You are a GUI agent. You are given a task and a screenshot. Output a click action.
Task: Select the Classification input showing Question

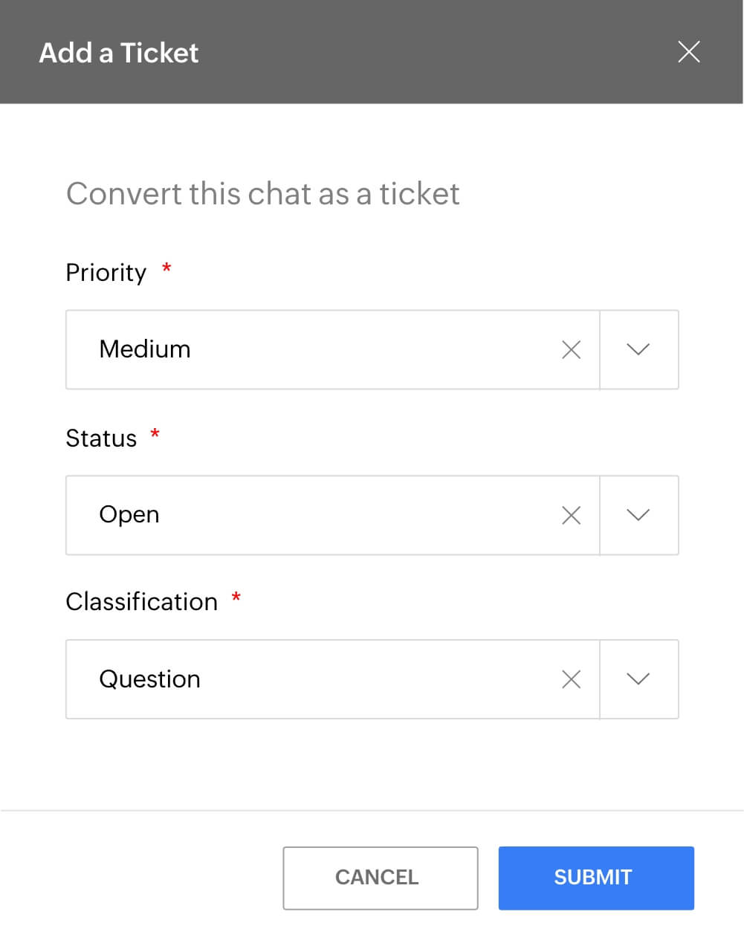pos(297,678)
